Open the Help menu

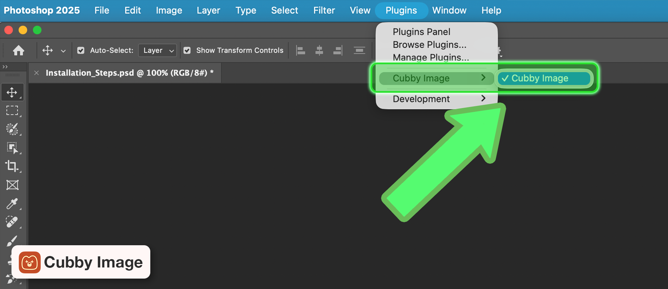pyautogui.click(x=491, y=10)
